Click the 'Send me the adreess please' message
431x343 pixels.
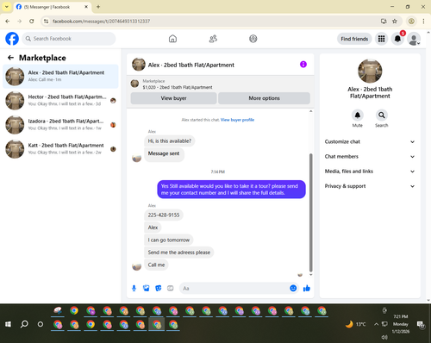[179, 253]
